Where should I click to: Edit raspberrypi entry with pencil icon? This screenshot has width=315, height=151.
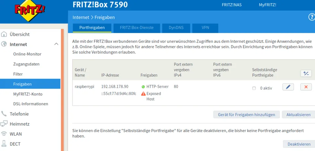click(x=288, y=87)
